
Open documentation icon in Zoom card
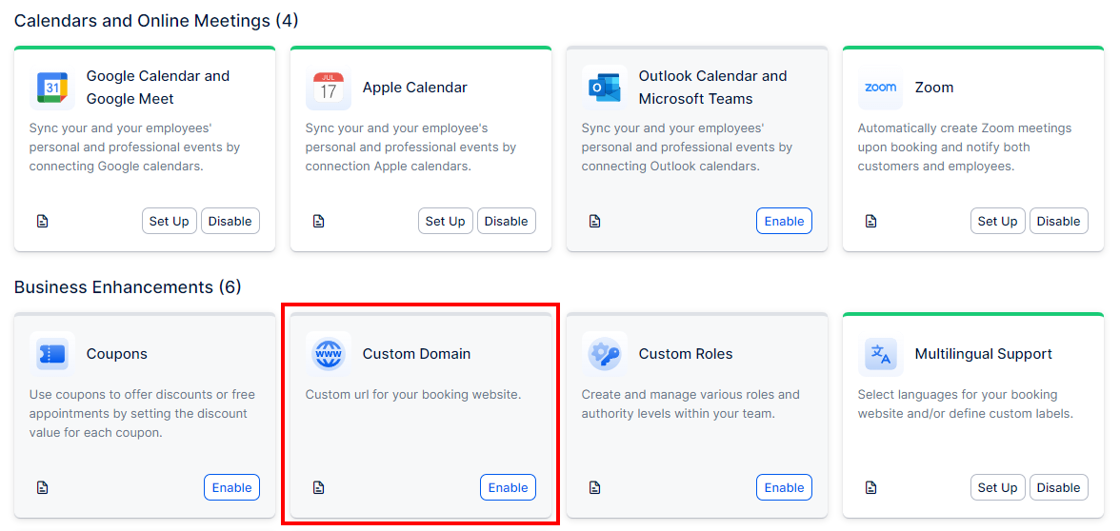[x=870, y=221]
